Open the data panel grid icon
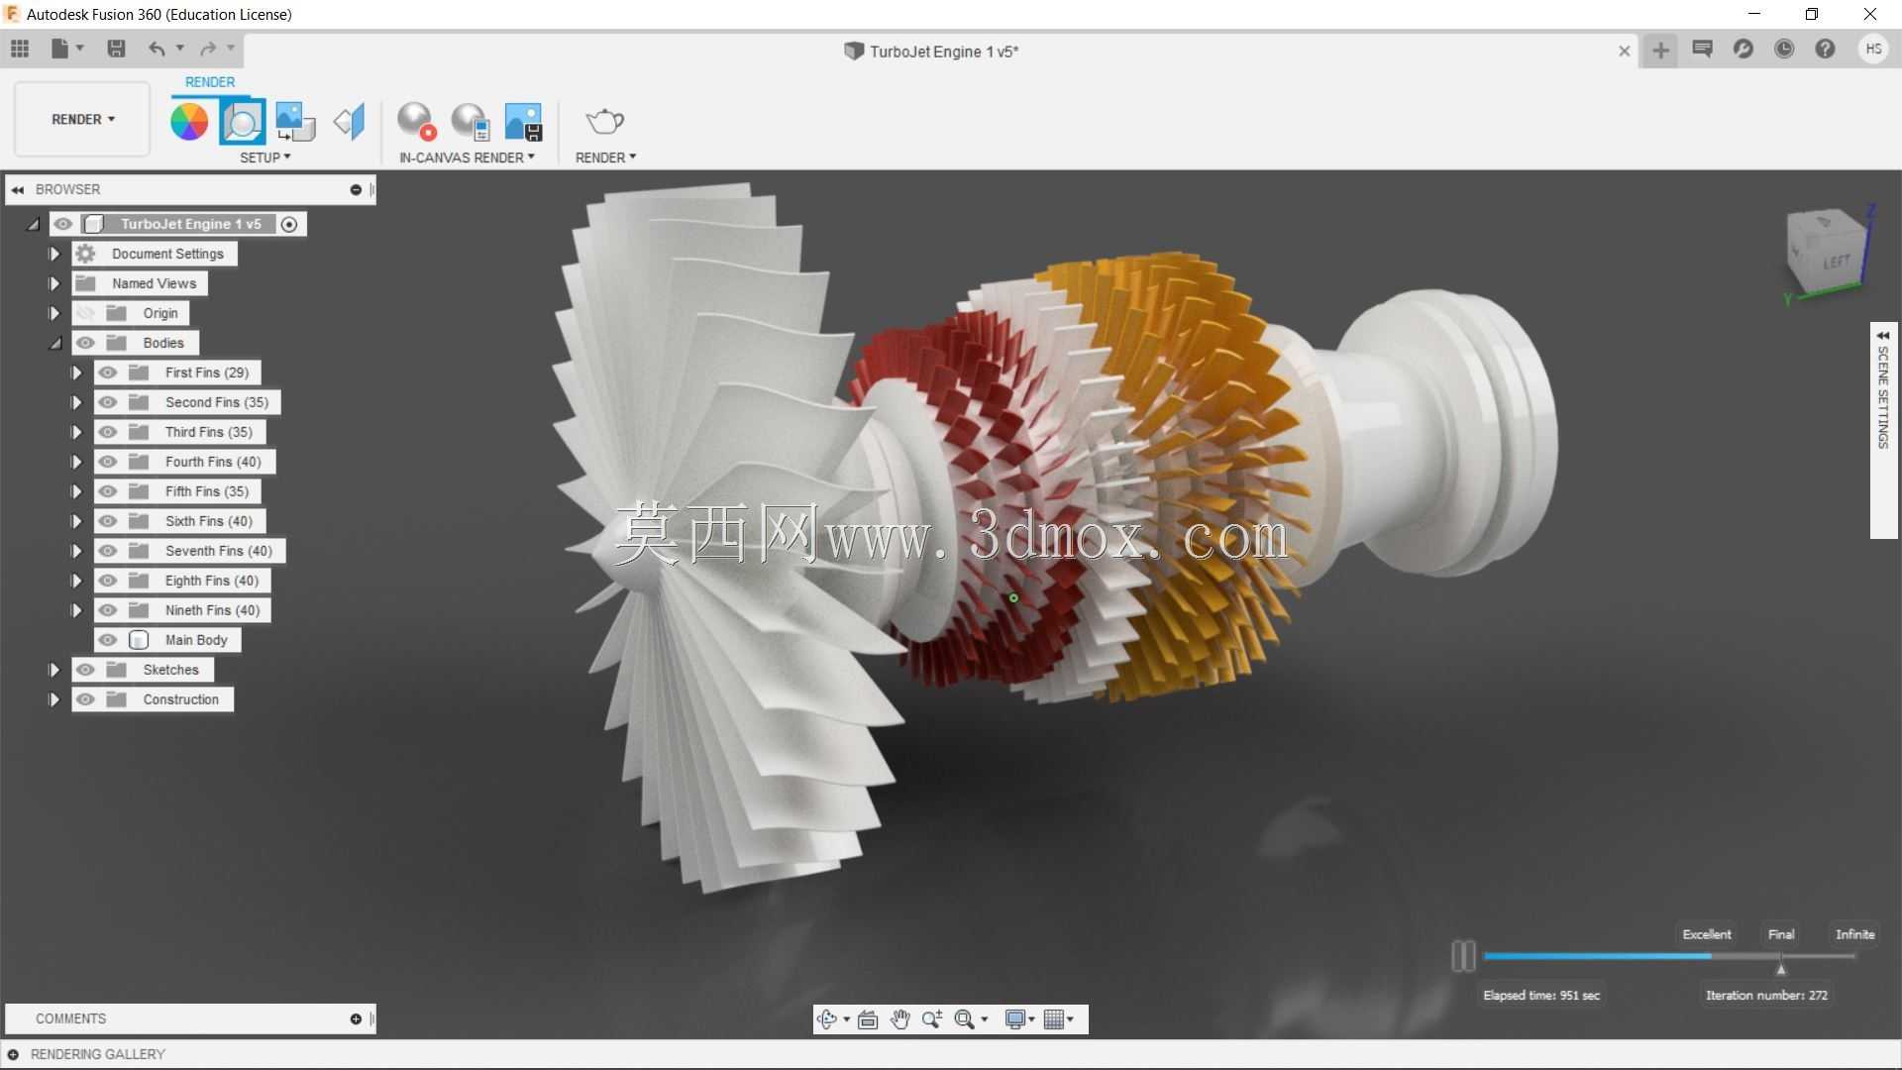This screenshot has height=1070, width=1902. tap(20, 49)
